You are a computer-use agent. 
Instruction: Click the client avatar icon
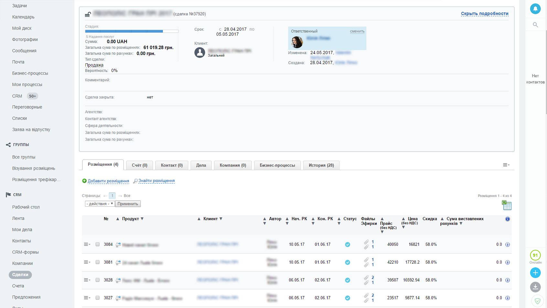click(200, 52)
